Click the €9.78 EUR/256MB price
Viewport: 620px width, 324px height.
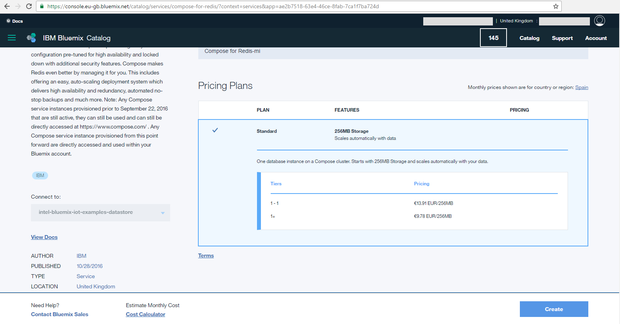(x=433, y=216)
